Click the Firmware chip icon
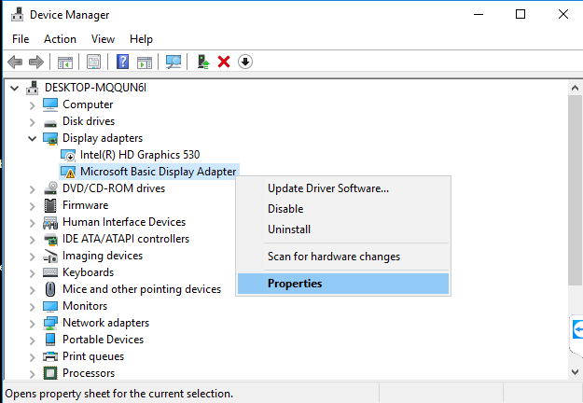The height and width of the screenshot is (403, 583). (x=50, y=205)
